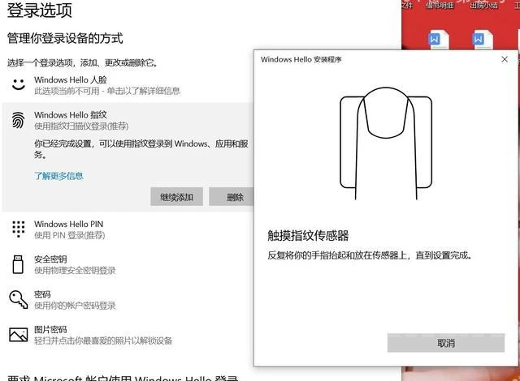Click the picture icon for 图片密码

tap(18, 335)
